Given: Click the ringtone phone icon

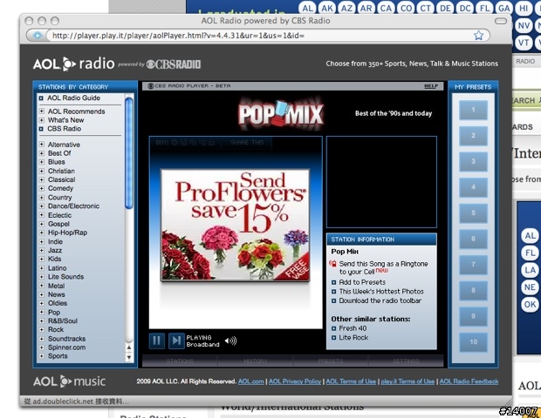Looking at the screenshot, I should 333,264.
